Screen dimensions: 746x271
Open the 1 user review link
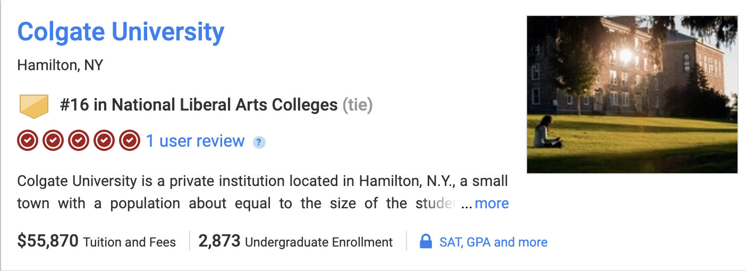(195, 141)
